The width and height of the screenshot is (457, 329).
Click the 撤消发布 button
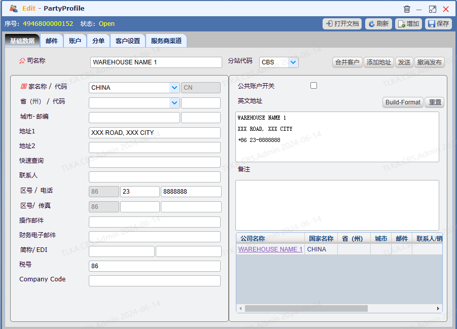coord(429,62)
